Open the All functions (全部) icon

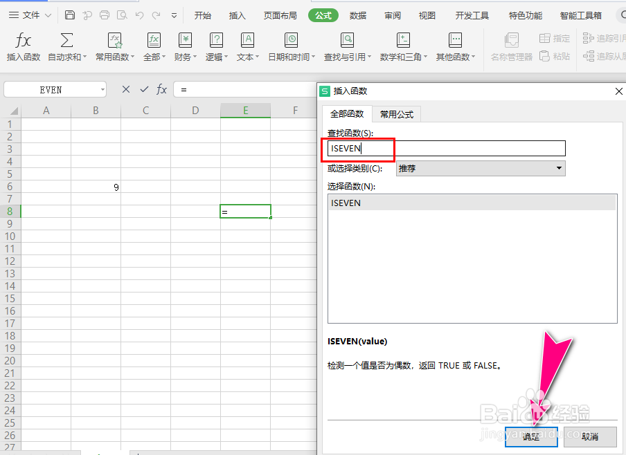[x=154, y=41]
